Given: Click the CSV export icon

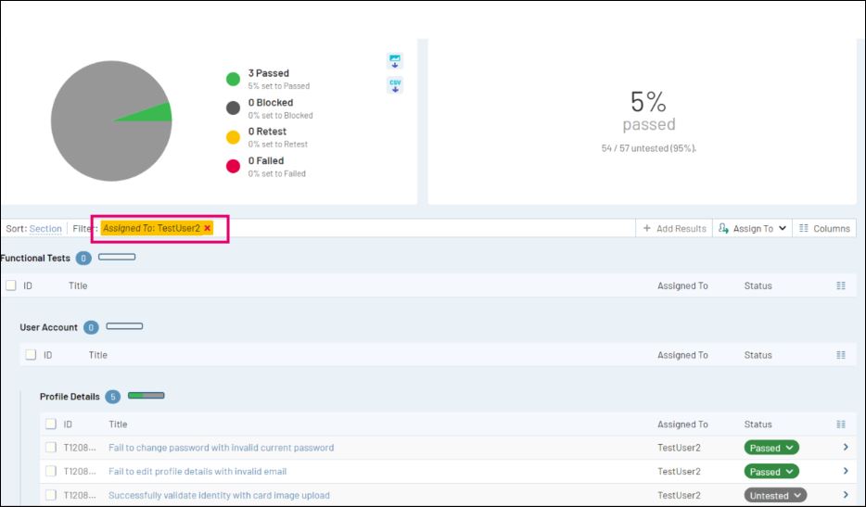Looking at the screenshot, I should point(395,85).
